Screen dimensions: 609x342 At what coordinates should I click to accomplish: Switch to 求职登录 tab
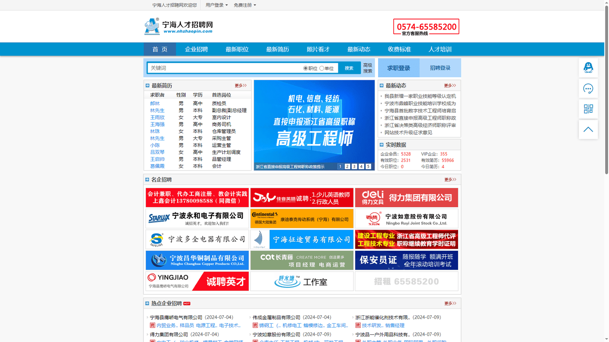pos(399,68)
